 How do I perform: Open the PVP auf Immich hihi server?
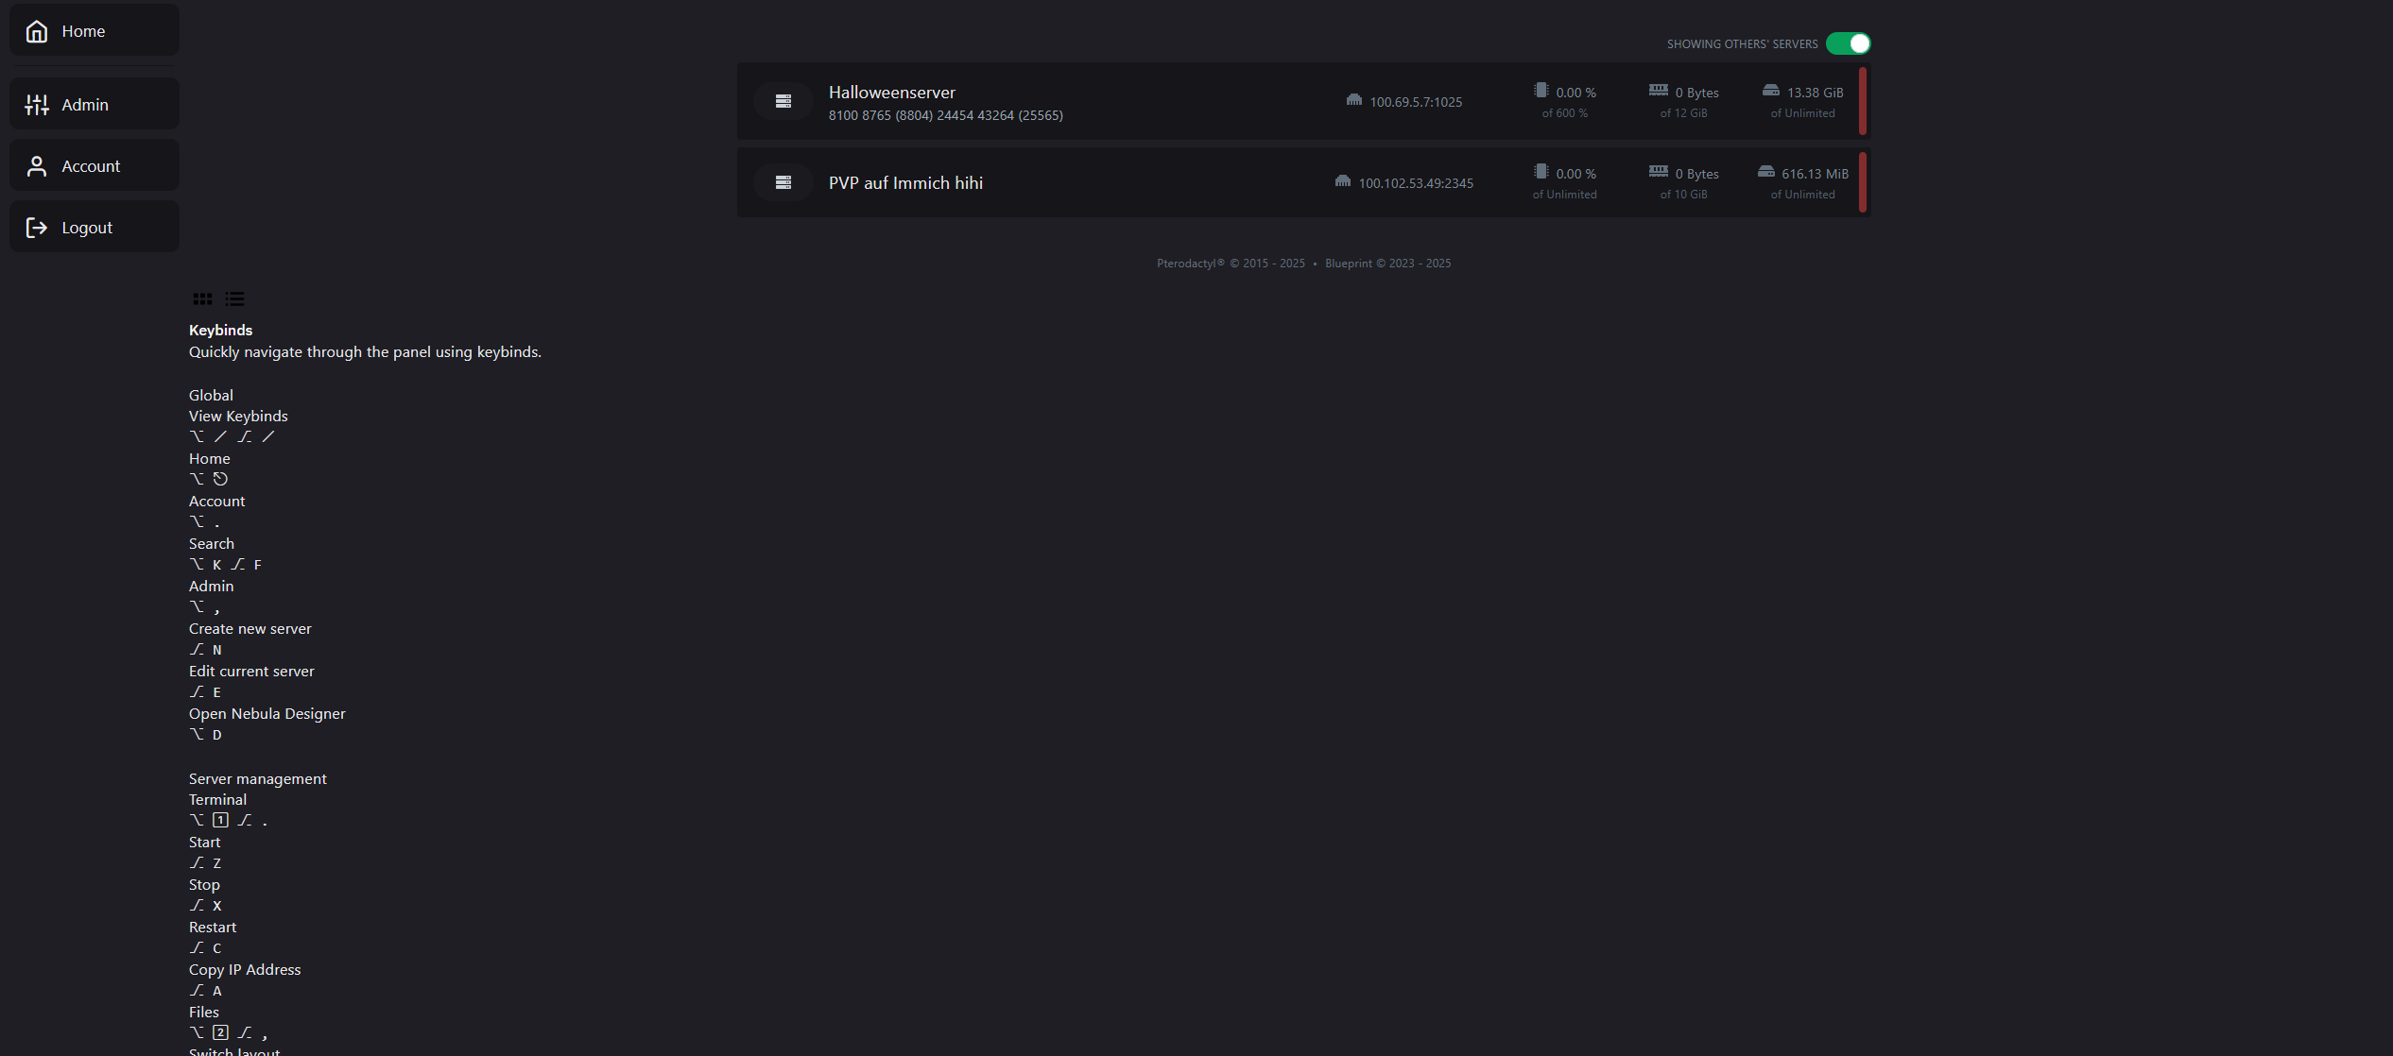(1303, 182)
